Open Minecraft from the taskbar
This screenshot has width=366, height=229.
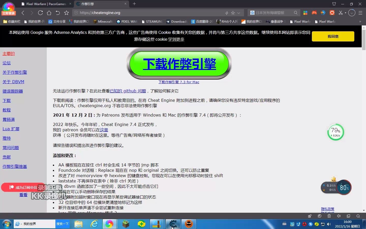[x=125, y=224]
